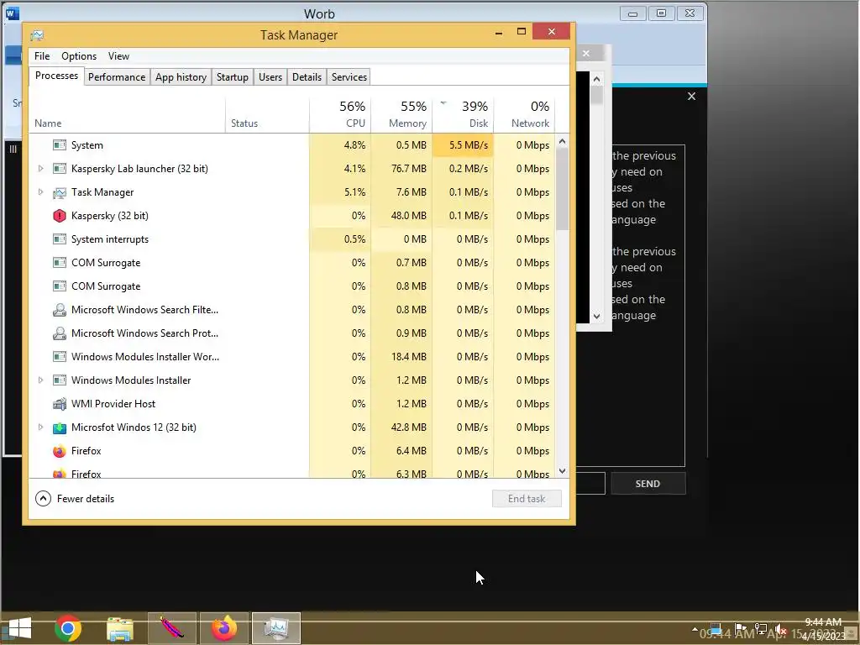Viewport: 860px width, 645px height.
Task: Sort processes by the Network column
Action: pyautogui.click(x=524, y=115)
